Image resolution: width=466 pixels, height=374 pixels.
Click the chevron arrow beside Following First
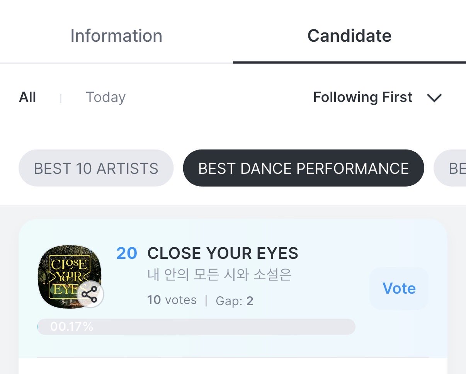434,98
